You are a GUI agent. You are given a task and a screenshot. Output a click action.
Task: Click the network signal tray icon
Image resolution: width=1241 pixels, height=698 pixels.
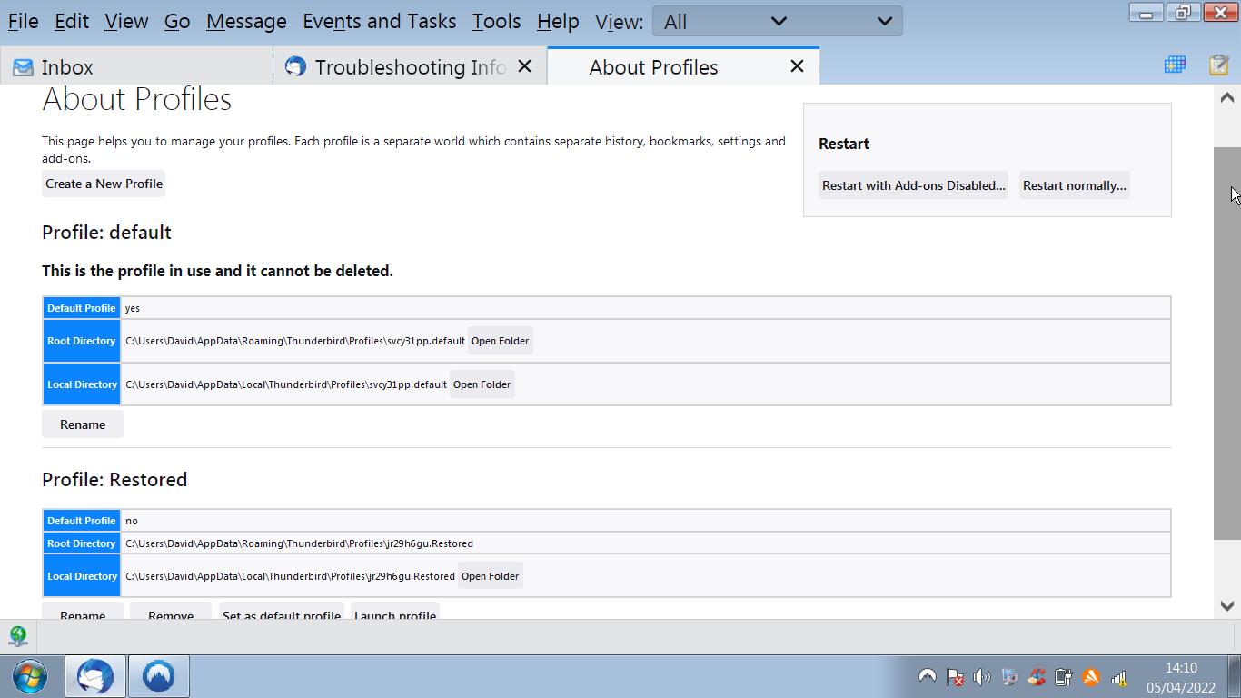[x=1118, y=677]
